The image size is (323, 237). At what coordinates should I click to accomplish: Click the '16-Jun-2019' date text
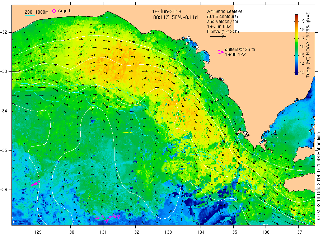click(167, 12)
